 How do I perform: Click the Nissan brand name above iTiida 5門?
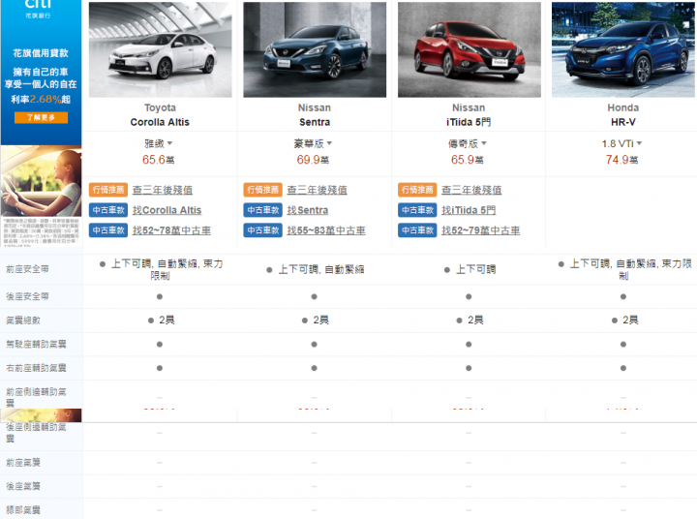coord(469,107)
